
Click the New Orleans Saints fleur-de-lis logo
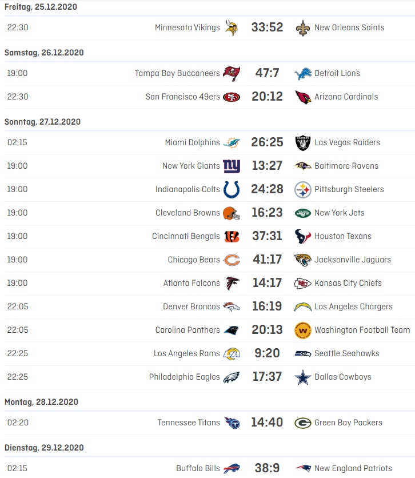[x=303, y=28]
